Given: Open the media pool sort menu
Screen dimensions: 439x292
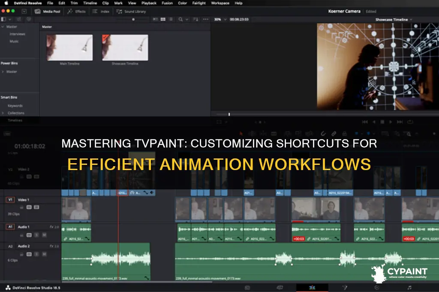Looking at the screenshot, I should [x=195, y=19].
